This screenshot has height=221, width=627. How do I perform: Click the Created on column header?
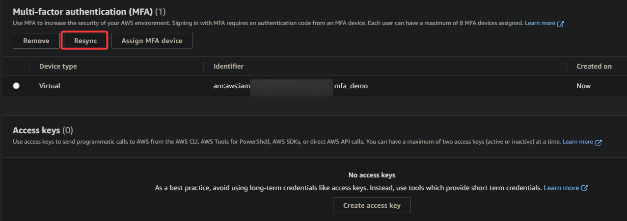594,66
